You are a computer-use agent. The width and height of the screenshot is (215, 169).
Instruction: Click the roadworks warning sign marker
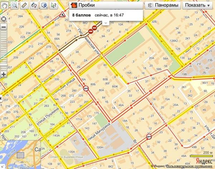point(62,14)
